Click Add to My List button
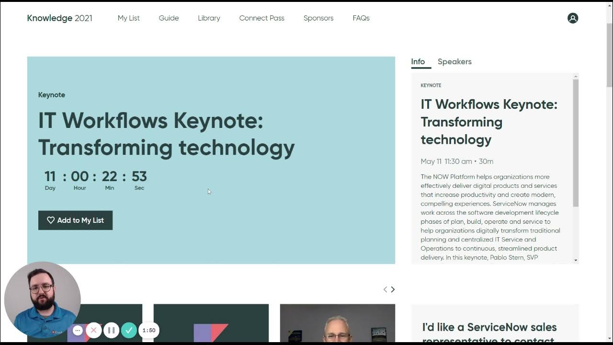The height and width of the screenshot is (345, 613). click(x=75, y=220)
